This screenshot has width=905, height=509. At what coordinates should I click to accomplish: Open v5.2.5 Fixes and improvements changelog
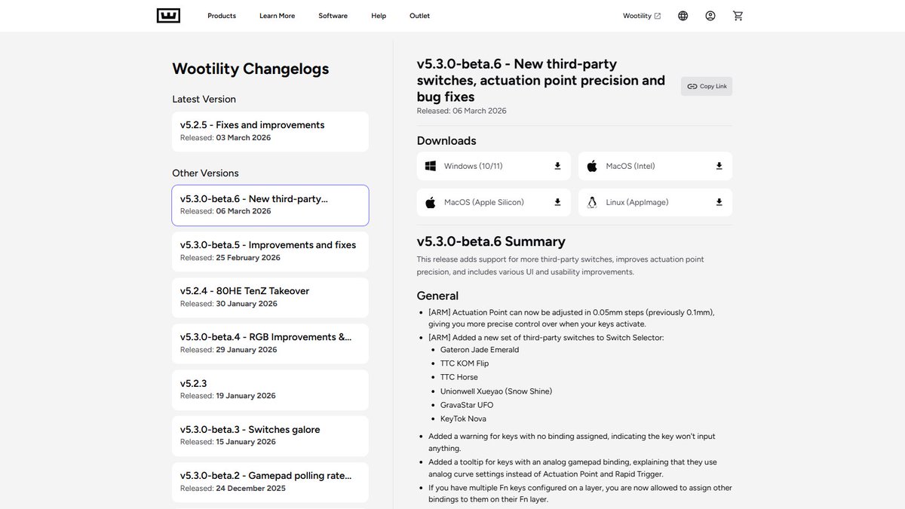click(x=270, y=131)
